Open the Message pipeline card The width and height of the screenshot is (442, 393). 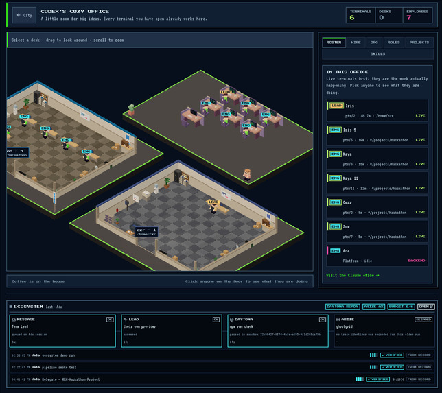(62, 331)
